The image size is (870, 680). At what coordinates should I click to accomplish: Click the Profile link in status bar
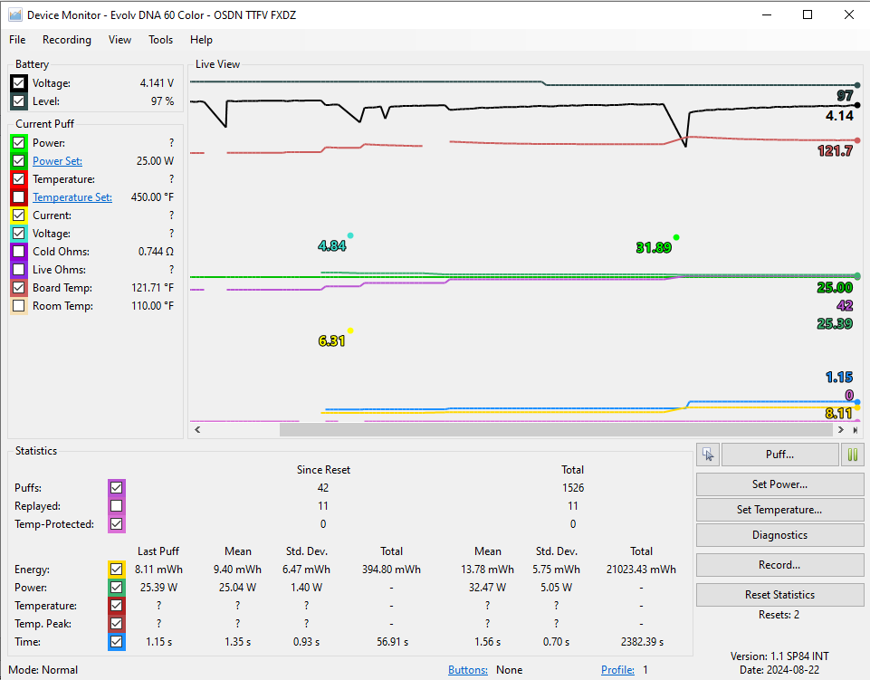pos(617,670)
